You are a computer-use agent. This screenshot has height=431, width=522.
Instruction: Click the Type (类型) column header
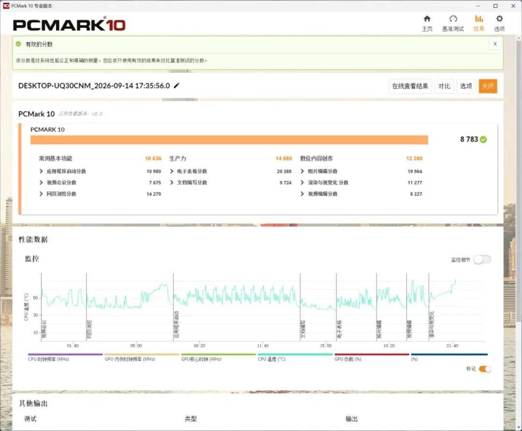click(191, 419)
